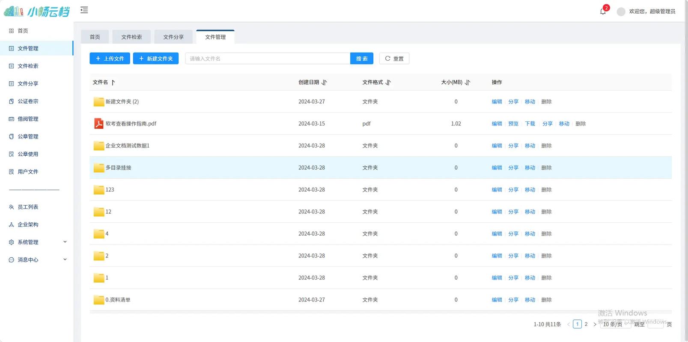Open the 10 条/页 page-size dropdown
This screenshot has width=688, height=342.
coord(615,324)
